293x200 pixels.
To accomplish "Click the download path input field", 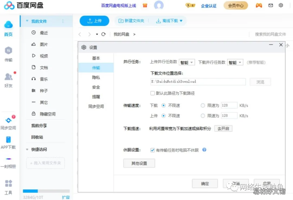I will click(x=198, y=81).
